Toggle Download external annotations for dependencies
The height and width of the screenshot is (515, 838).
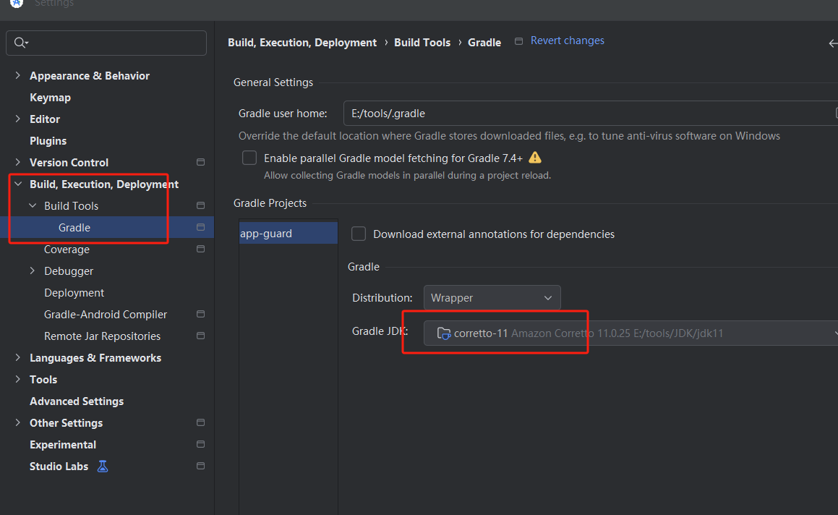click(x=359, y=234)
